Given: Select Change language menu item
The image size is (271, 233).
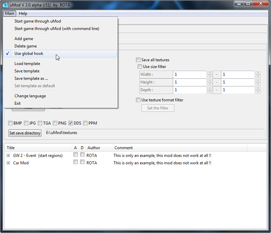Looking at the screenshot, I should pyautogui.click(x=30, y=96).
